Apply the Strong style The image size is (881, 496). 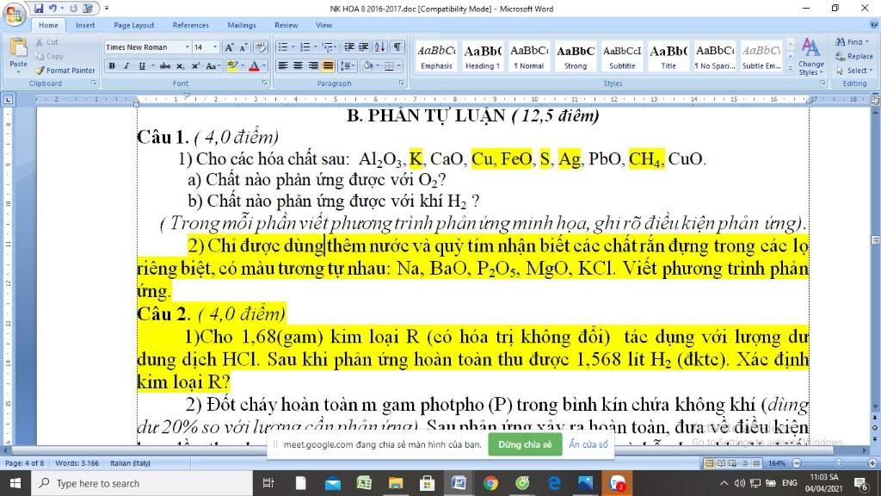[x=576, y=56]
